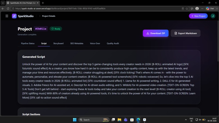Click the page vertical scrollbar

click(x=218, y=41)
